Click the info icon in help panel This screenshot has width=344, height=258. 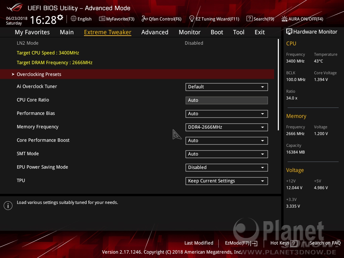[x=8, y=206]
